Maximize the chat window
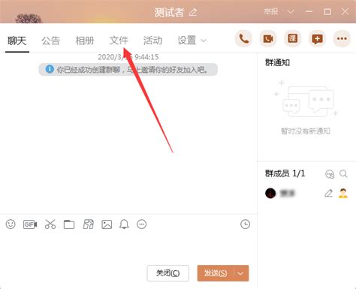356x289 pixels. coord(327,11)
